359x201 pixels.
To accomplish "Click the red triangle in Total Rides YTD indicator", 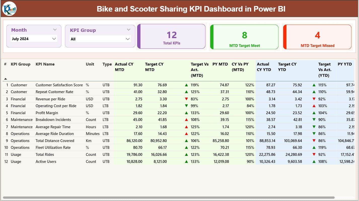I will tap(314, 155).
